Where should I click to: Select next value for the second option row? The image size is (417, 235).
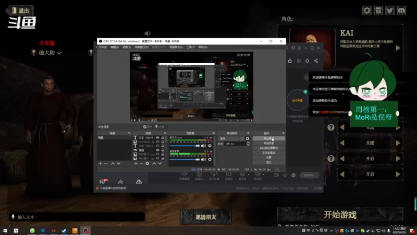[x=398, y=143]
